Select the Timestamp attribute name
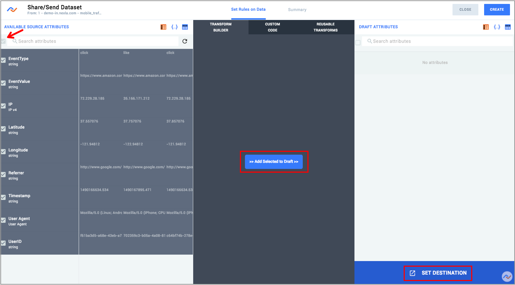Viewport: 515px width, 285px height. [19, 196]
